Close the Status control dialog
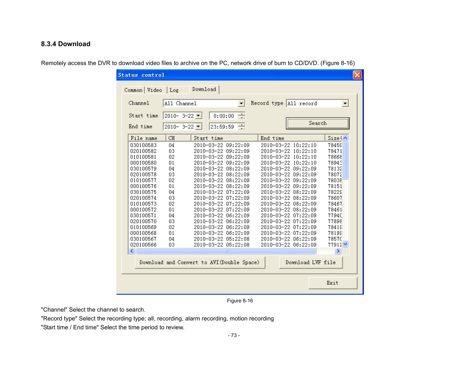Viewport: 476px width, 367px height. click(x=357, y=75)
